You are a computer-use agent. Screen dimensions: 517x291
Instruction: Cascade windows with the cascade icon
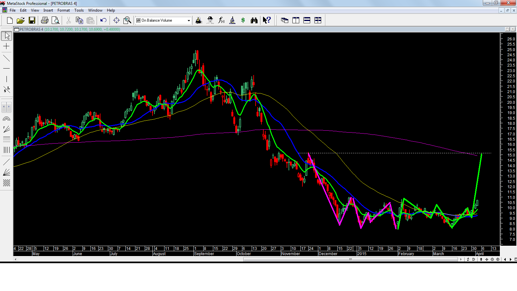click(285, 20)
